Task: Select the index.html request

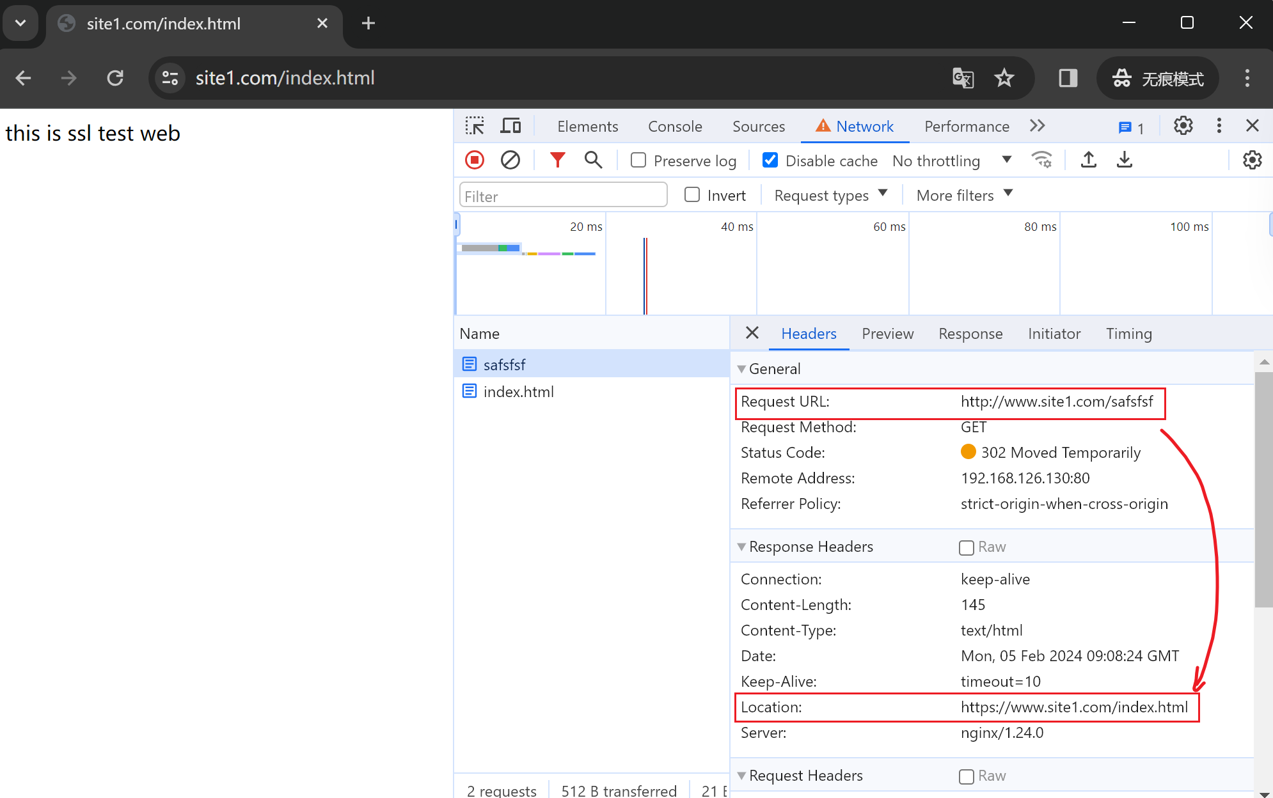Action: point(518,391)
